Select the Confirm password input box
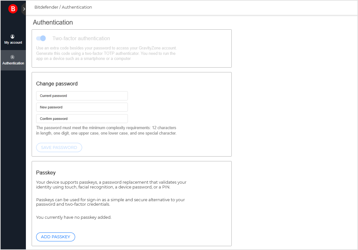The image size is (358, 250). tap(82, 118)
